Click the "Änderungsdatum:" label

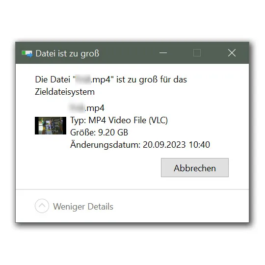coord(106,145)
